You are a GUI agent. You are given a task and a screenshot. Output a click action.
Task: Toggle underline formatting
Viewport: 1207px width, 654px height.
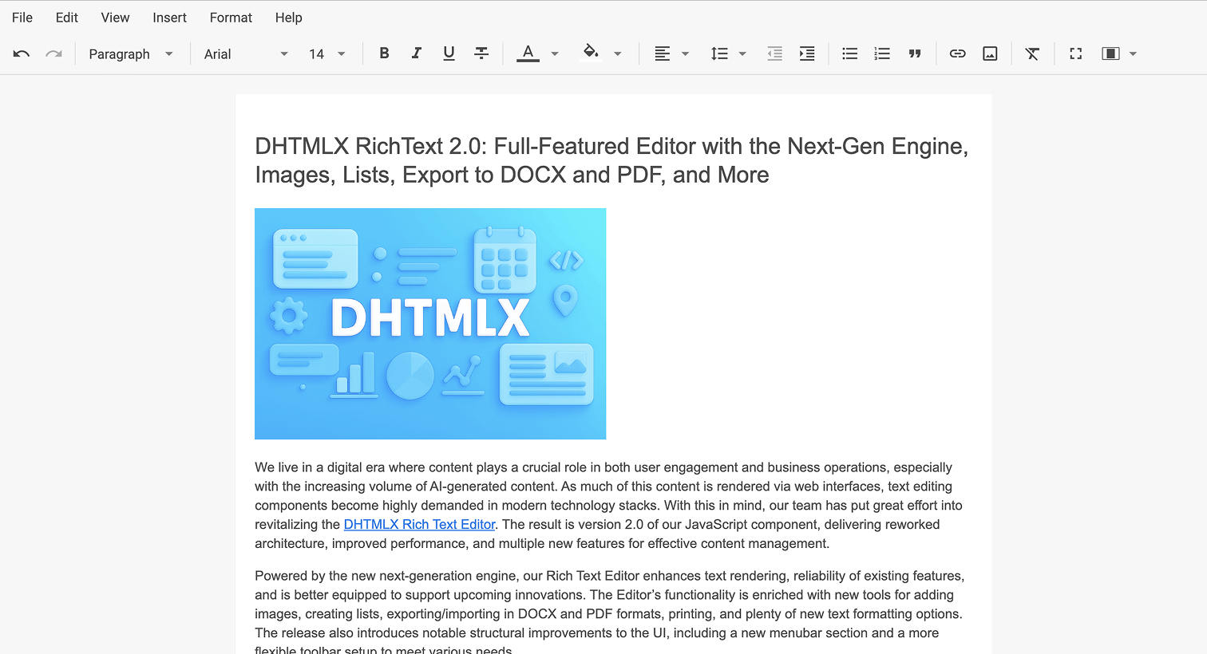pos(449,53)
